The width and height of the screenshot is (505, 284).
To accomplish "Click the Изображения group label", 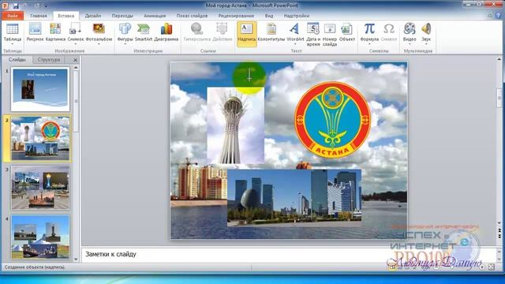I will click(x=69, y=50).
